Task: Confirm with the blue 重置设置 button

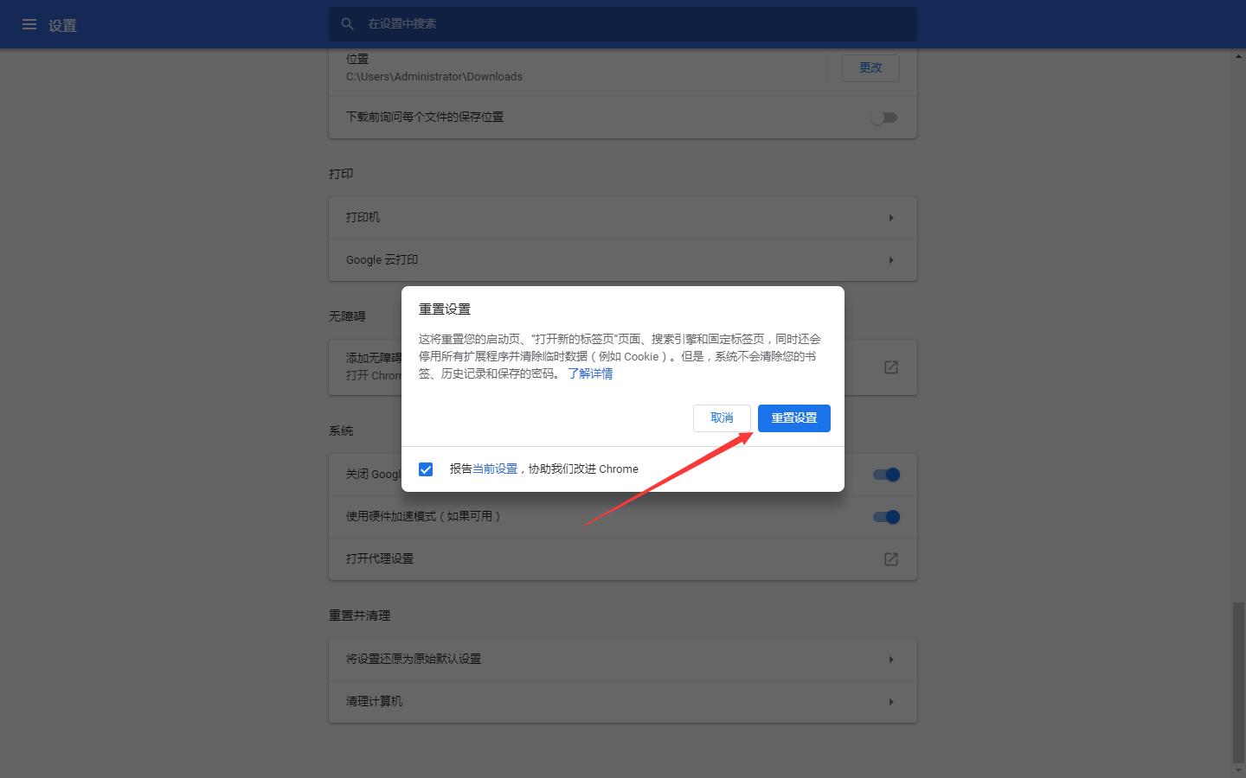Action: 794,418
